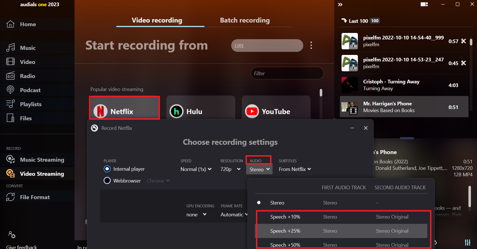
Task: Open the Podcast menu item
Action: pos(37,90)
